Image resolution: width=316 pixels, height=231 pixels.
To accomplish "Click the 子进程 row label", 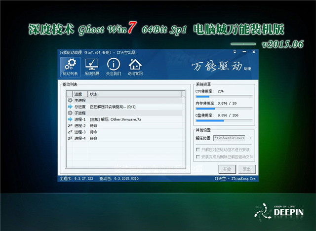I will (x=80, y=113).
